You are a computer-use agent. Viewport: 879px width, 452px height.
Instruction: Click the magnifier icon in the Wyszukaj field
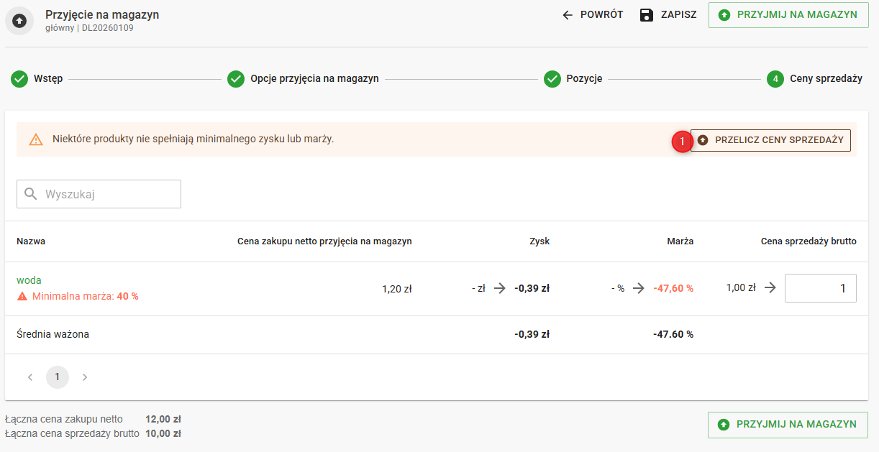point(31,194)
